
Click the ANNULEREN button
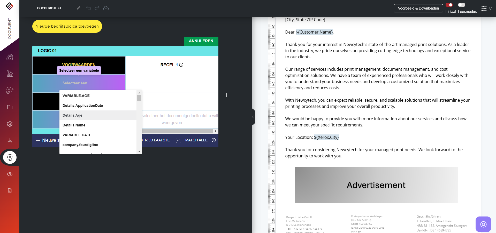pos(201,41)
